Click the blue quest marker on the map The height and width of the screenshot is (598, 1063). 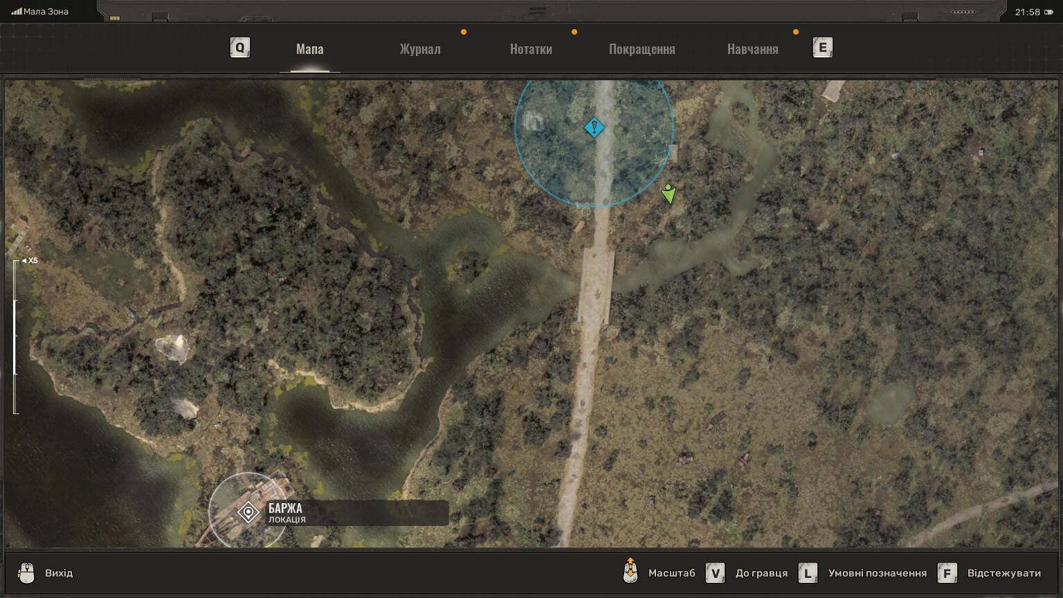pyautogui.click(x=594, y=128)
